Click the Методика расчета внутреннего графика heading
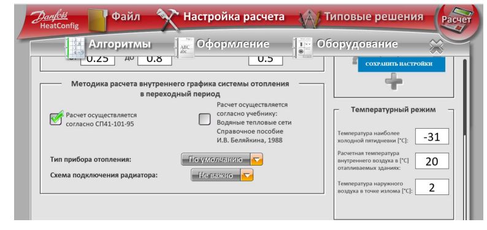487x230 pixels. pos(180,88)
